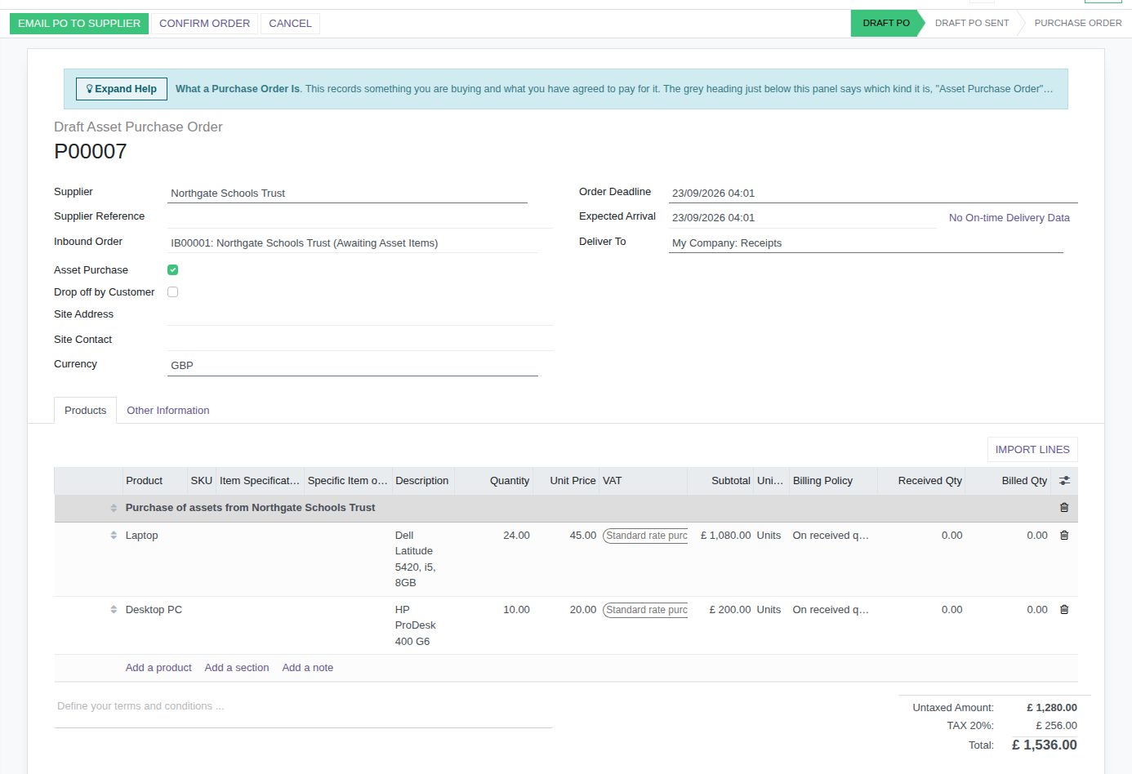
Task: Click Email PO to Supplier button
Action: coord(79,24)
